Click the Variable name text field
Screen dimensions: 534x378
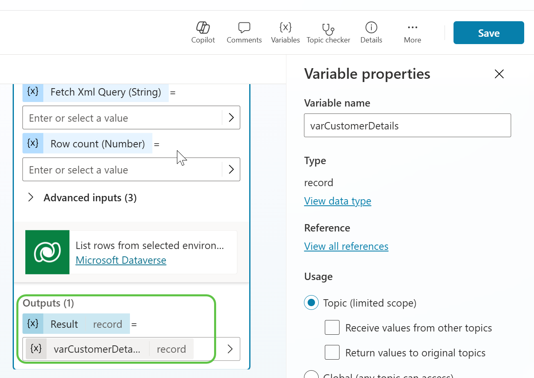[407, 126]
